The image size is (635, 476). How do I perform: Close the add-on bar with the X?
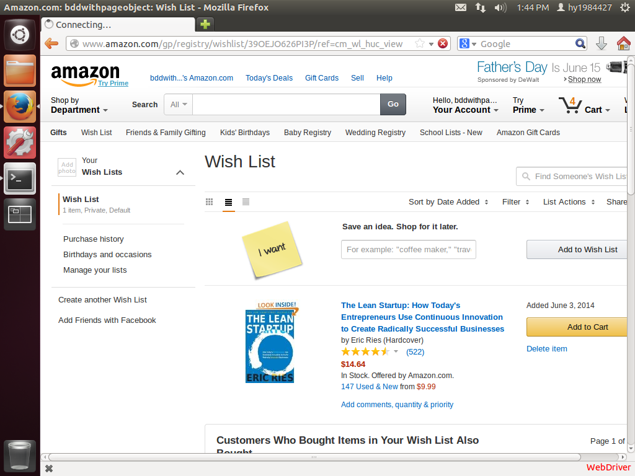click(49, 469)
